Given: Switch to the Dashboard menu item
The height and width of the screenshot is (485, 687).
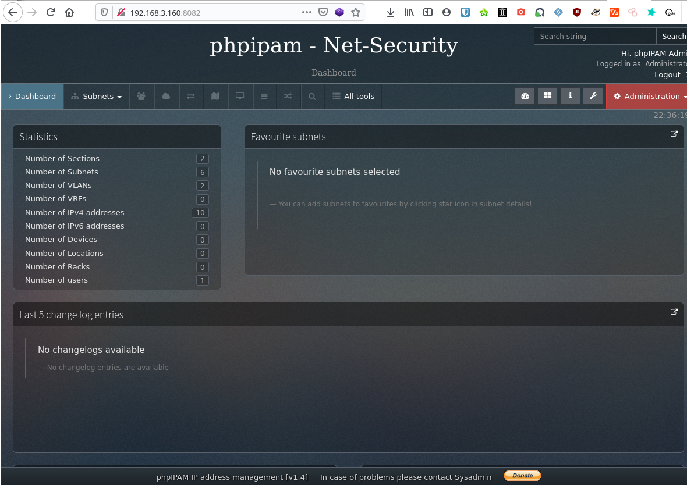Looking at the screenshot, I should (32, 96).
